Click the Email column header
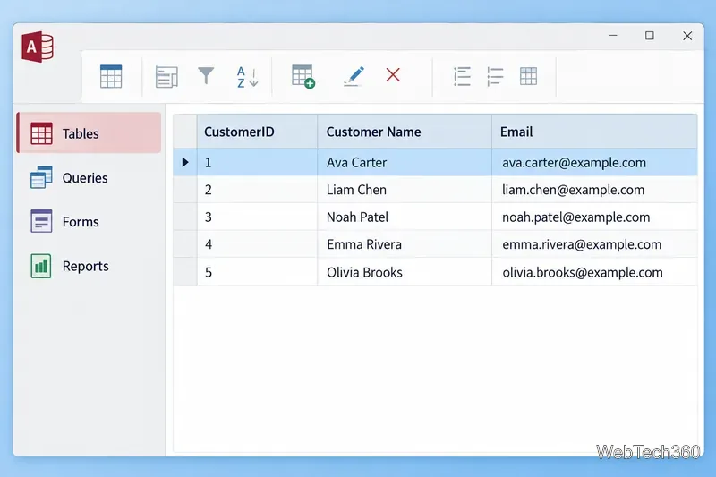 point(594,132)
